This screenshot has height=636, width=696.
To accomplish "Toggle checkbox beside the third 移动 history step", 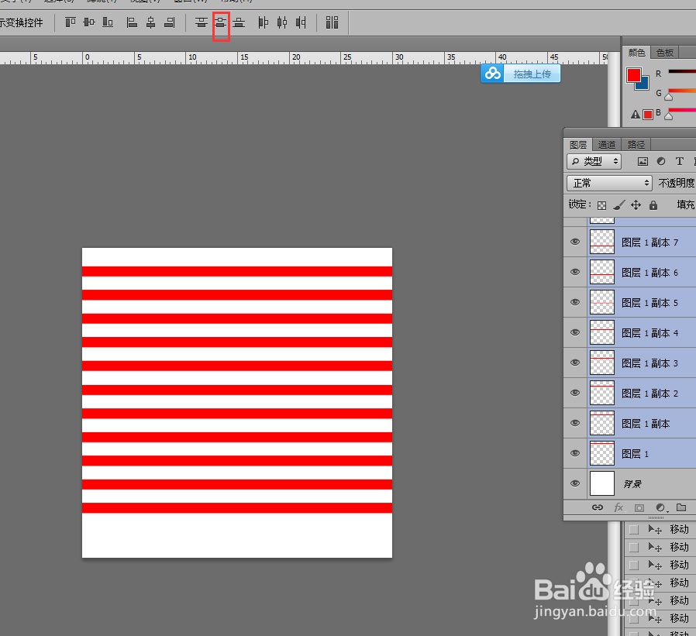I will [634, 565].
